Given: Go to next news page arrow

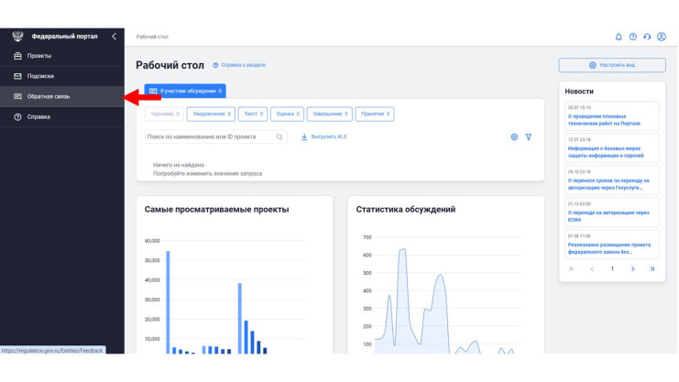Looking at the screenshot, I should [632, 268].
